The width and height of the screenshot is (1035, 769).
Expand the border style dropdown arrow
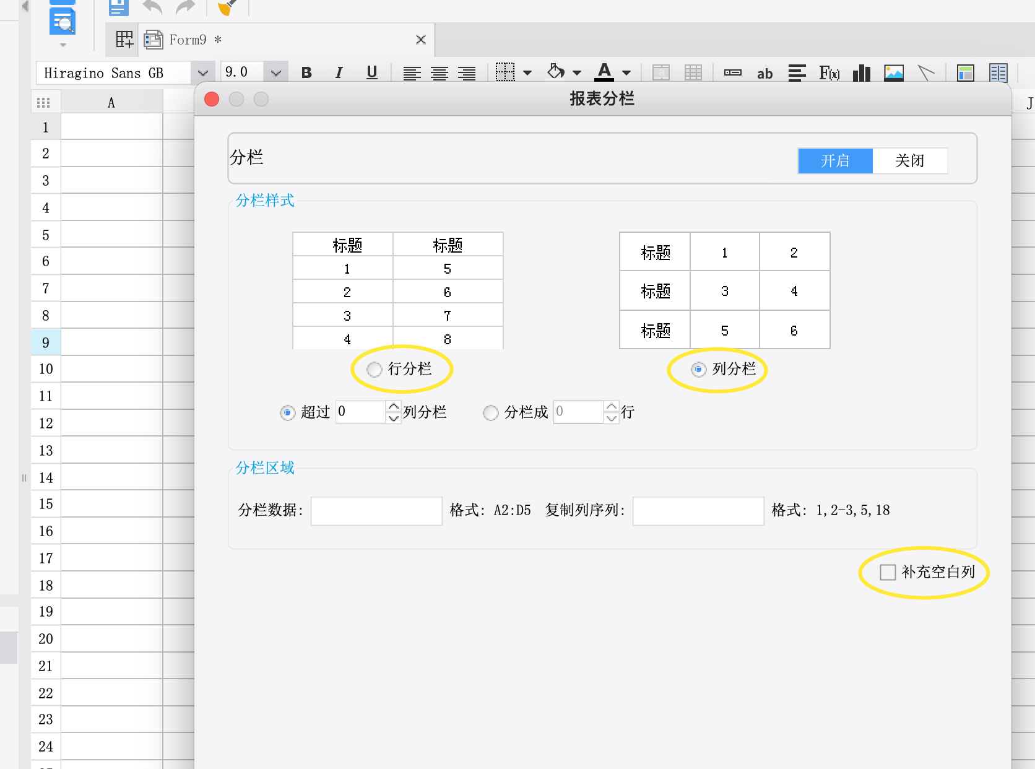click(x=527, y=73)
